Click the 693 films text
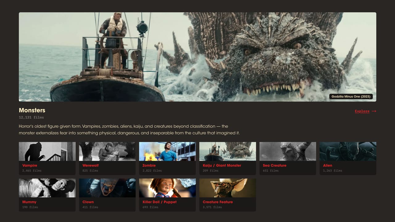The image size is (395, 222). click(150, 207)
